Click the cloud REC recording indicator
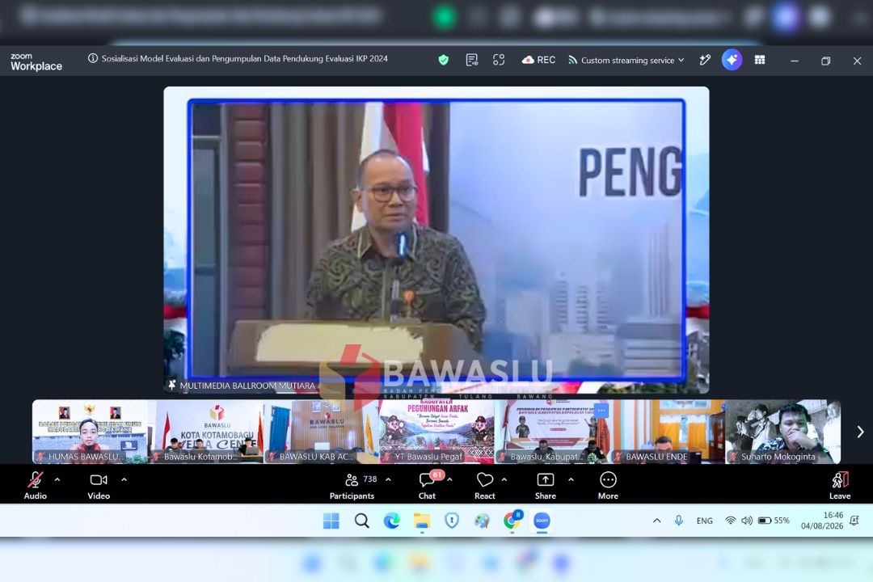This screenshot has width=873, height=582. tap(538, 60)
